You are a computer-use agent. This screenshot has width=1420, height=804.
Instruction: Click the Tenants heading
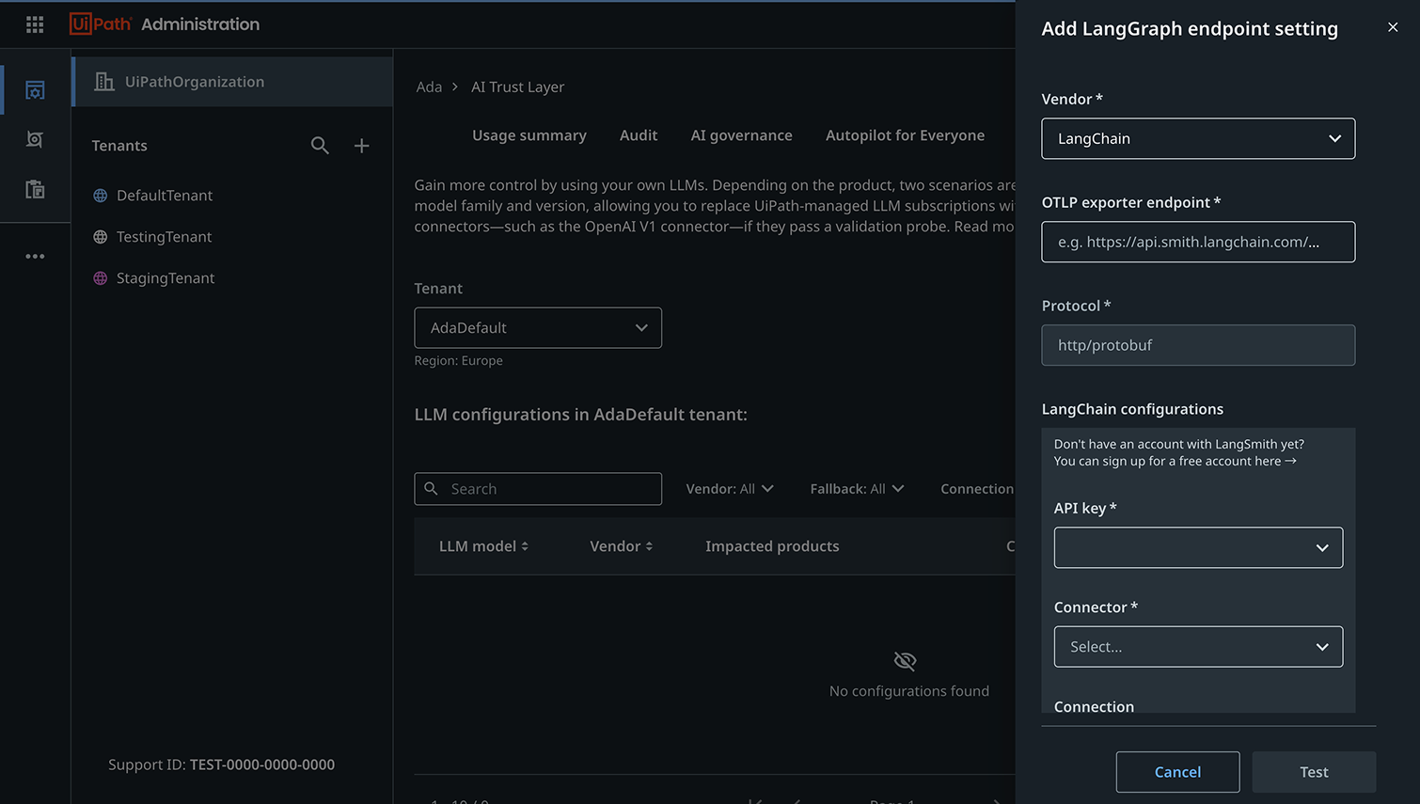coord(119,146)
